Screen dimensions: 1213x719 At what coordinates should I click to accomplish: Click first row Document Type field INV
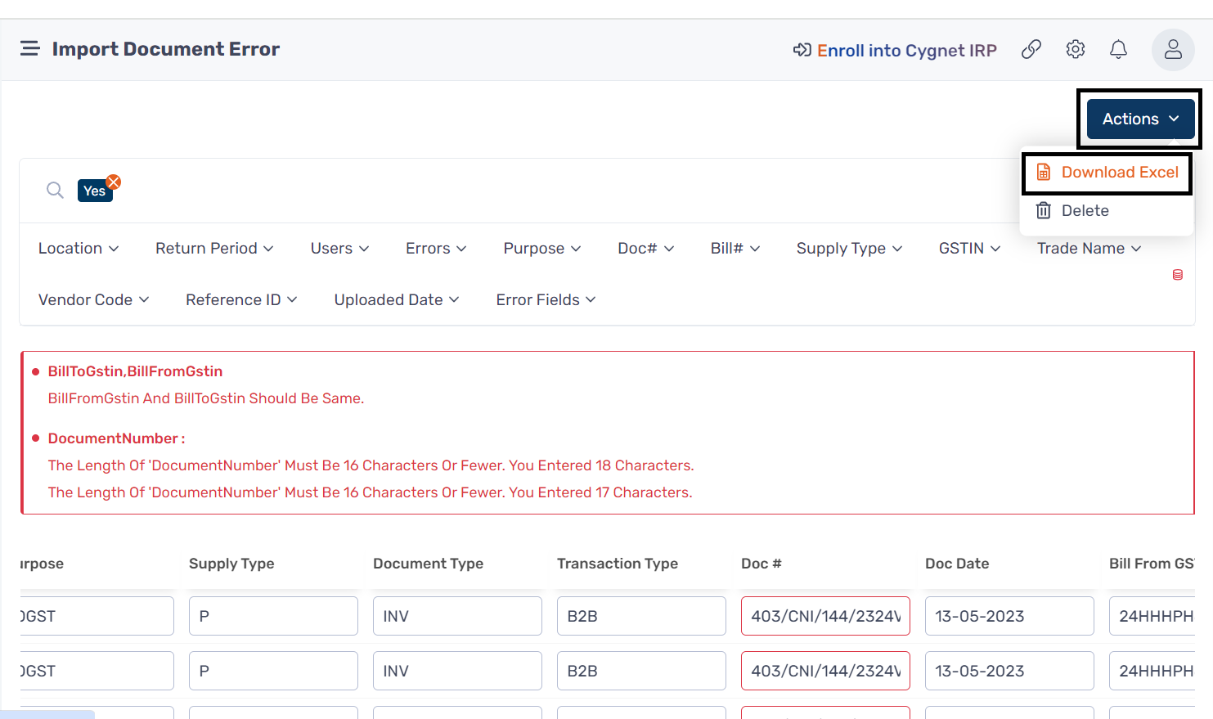tap(457, 616)
